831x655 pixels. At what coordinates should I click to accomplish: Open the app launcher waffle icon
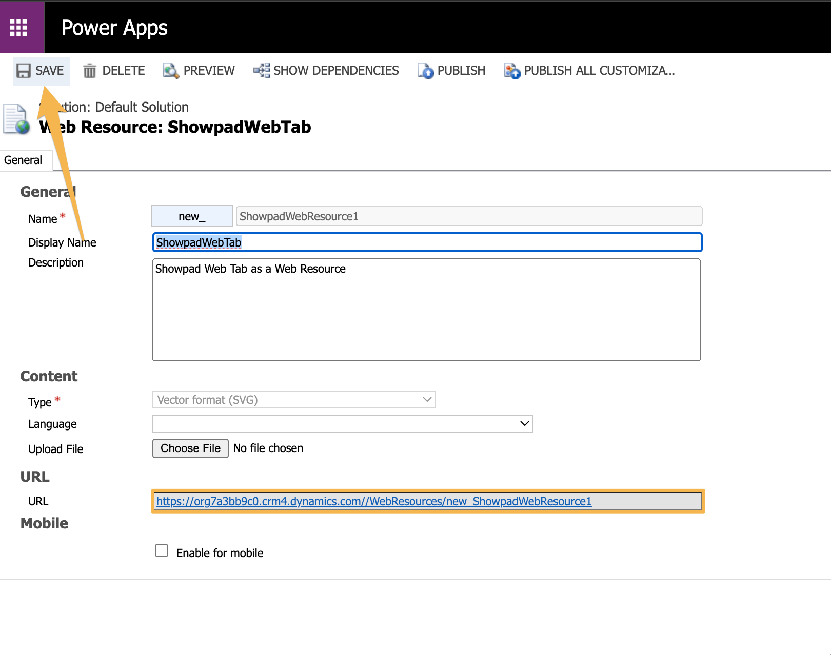click(18, 27)
